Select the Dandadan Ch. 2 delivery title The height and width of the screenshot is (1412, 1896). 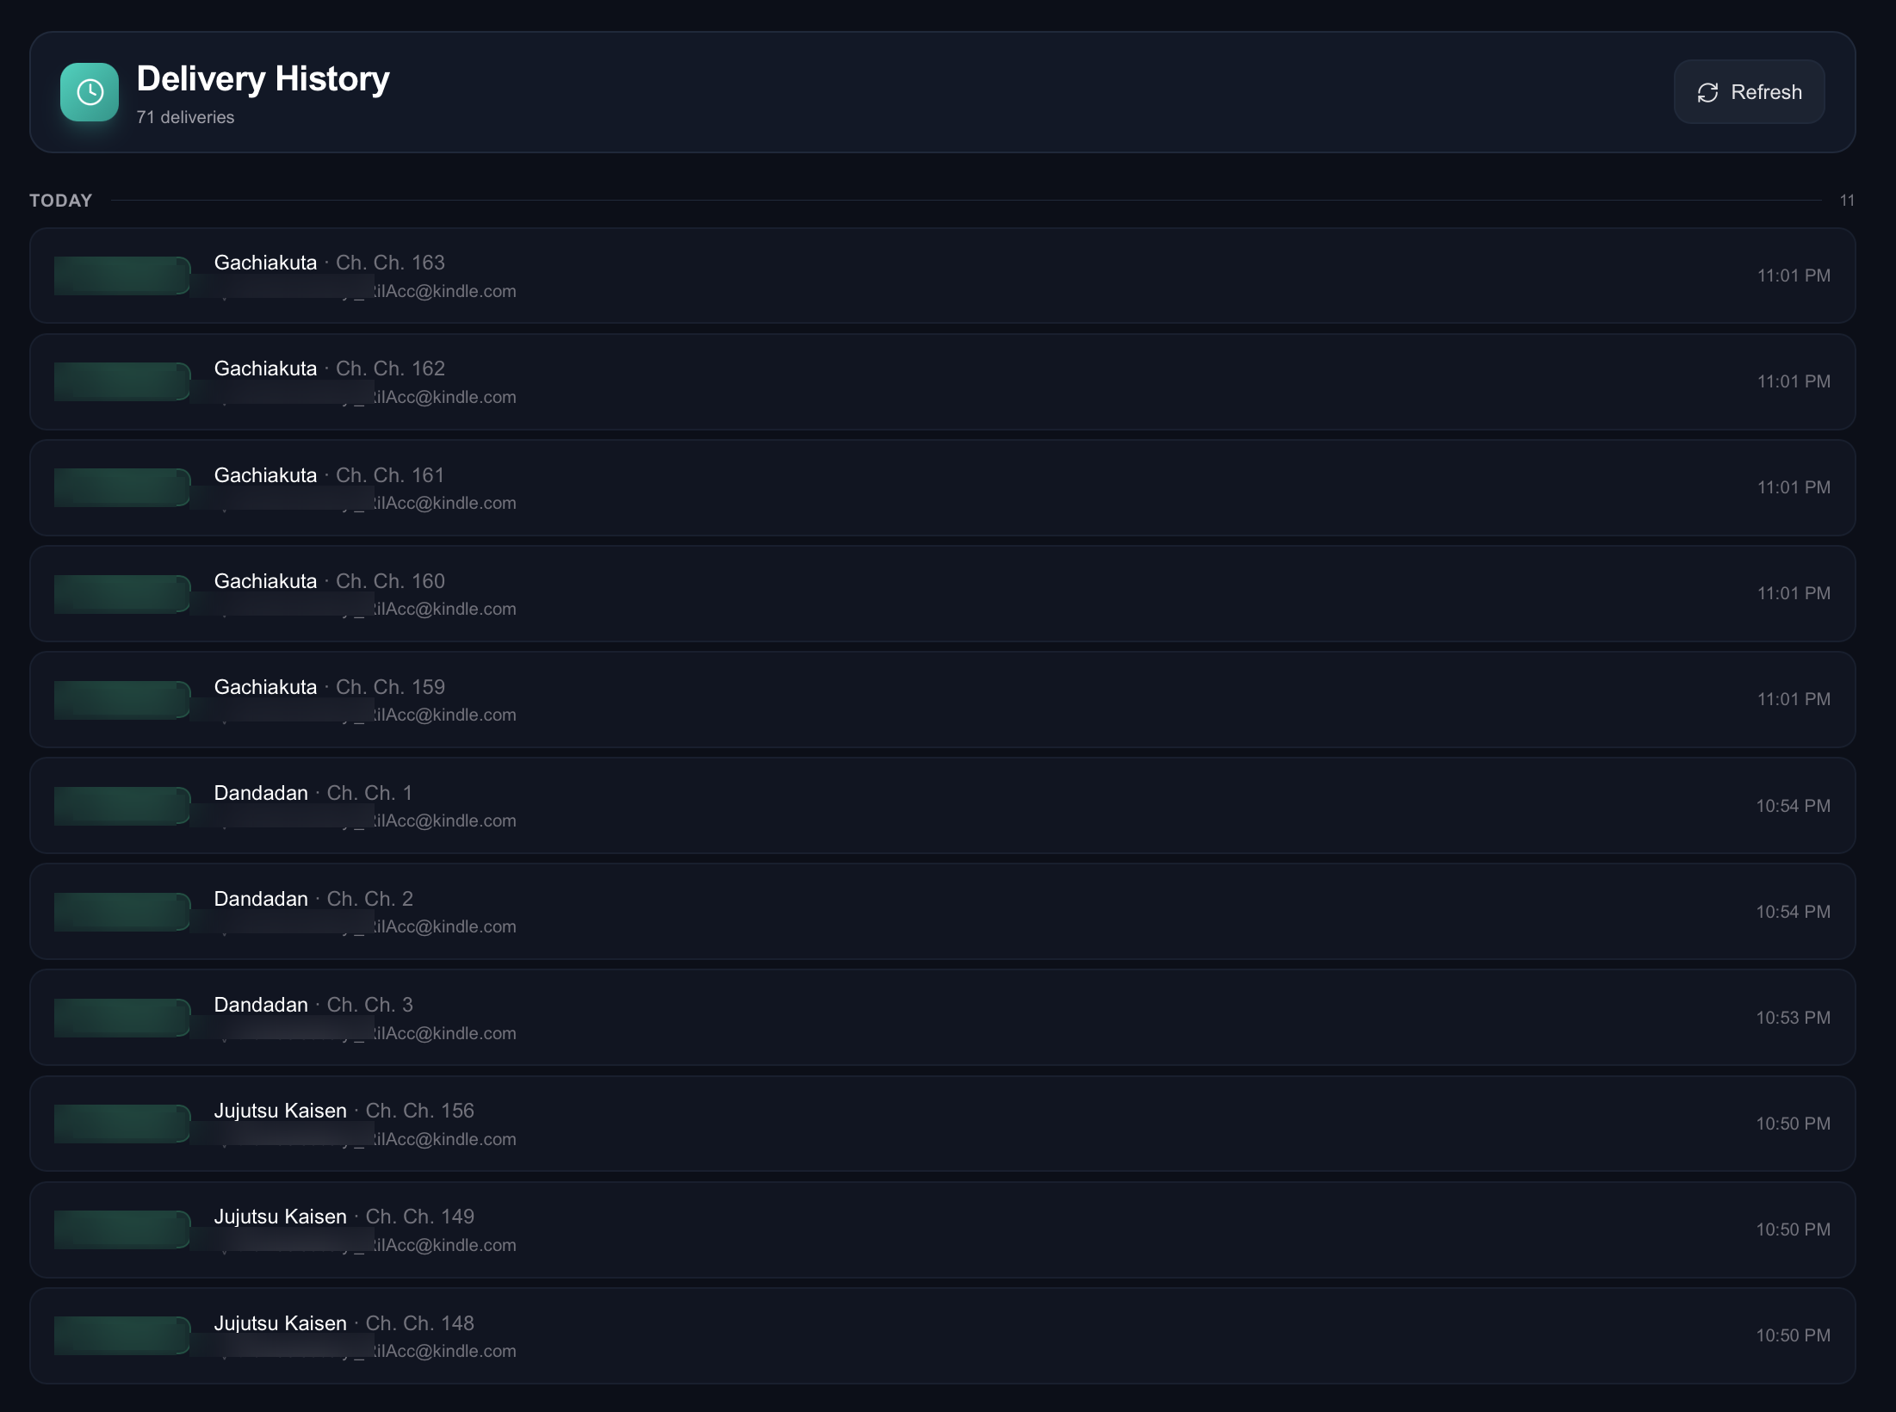(261, 899)
